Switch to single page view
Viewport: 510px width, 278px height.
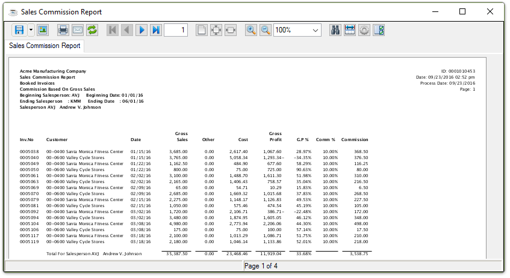tap(202, 30)
